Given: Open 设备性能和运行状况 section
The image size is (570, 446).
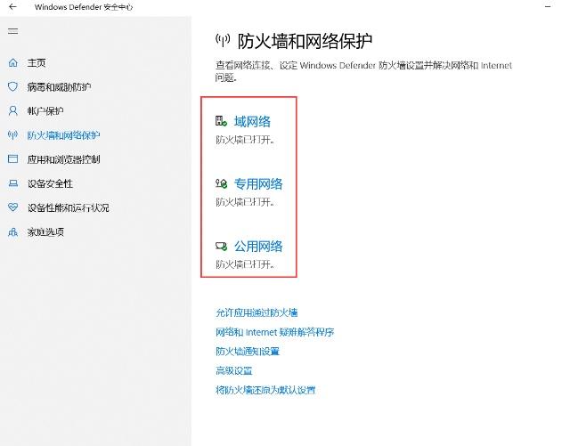Looking at the screenshot, I should 69,207.
